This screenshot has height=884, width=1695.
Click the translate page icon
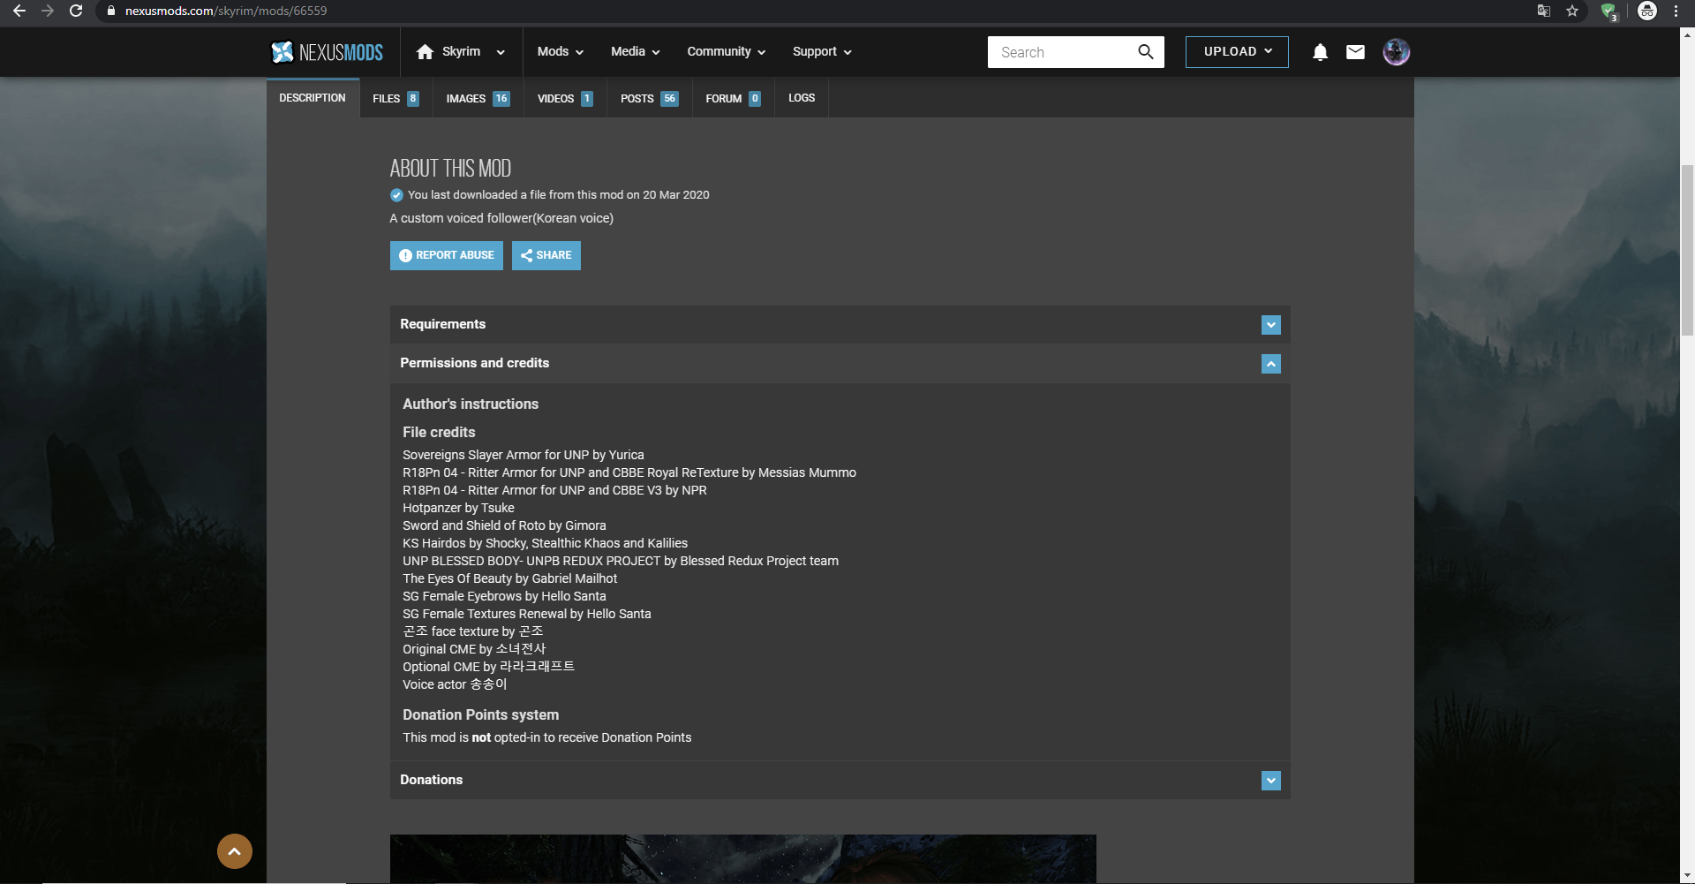(x=1543, y=11)
